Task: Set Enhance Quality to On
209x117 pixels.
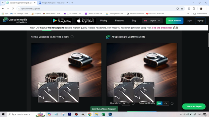Action: (166, 103)
